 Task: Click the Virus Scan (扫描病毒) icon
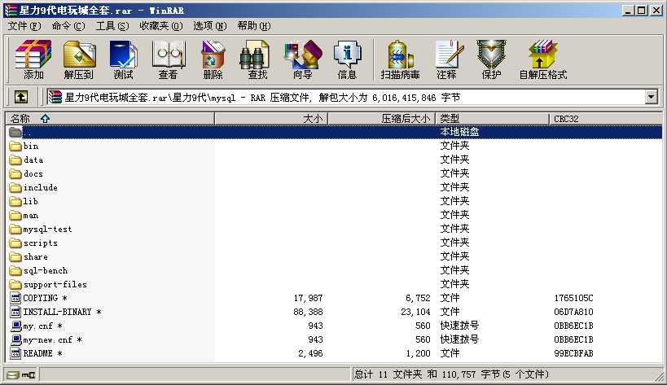(400, 59)
